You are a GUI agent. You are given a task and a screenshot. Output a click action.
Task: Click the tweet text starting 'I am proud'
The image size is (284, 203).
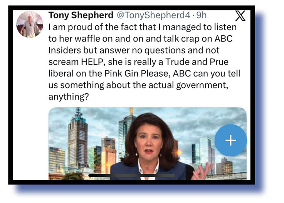[144, 62]
